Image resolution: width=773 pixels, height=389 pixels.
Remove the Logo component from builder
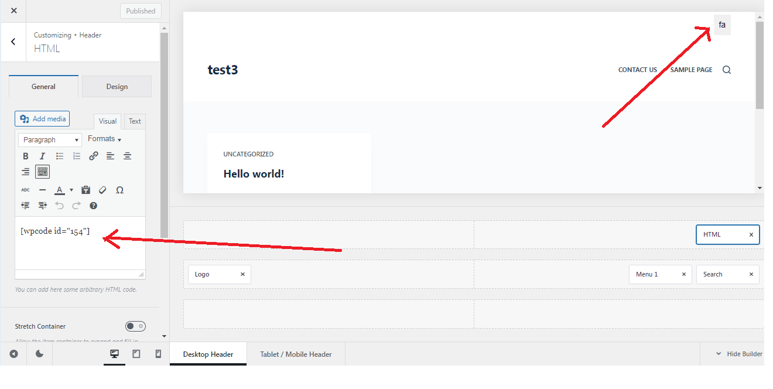coord(242,274)
